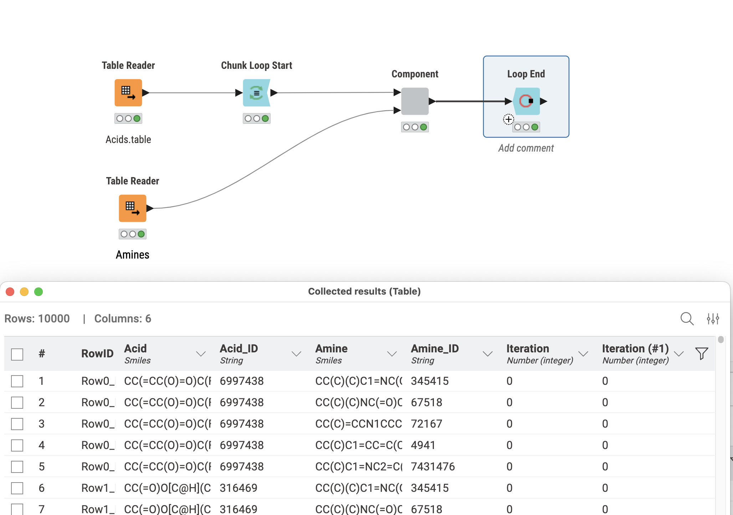Click output port arrow of Loop End
The image size is (733, 515).
[x=544, y=101]
